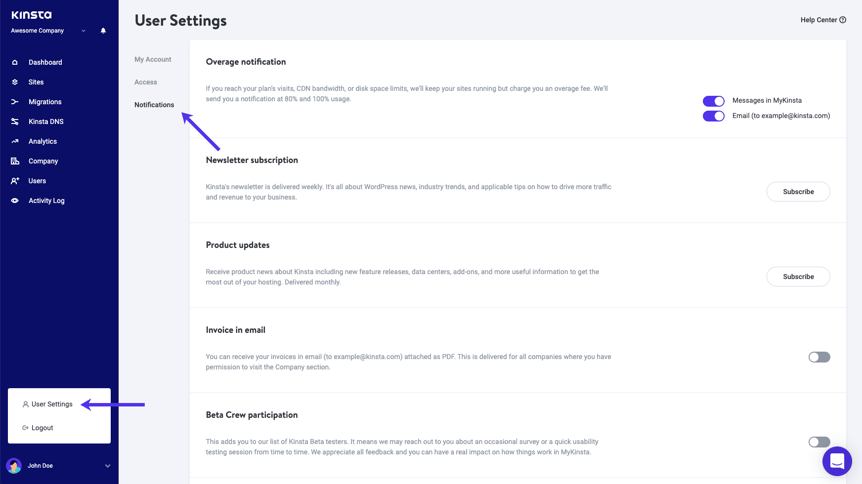Click the Company building icon
862x484 pixels.
(x=15, y=161)
